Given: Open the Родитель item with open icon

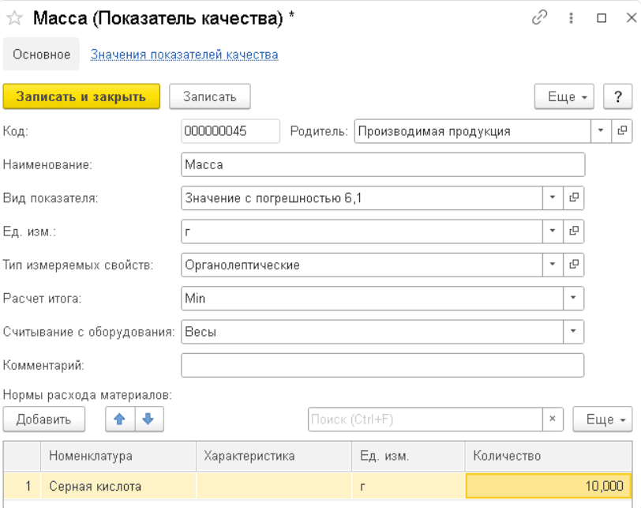Looking at the screenshot, I should pos(622,131).
